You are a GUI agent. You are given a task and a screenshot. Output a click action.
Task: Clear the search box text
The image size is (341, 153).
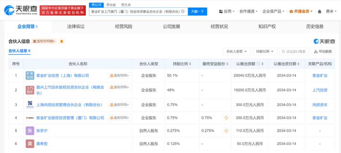[x=183, y=11]
